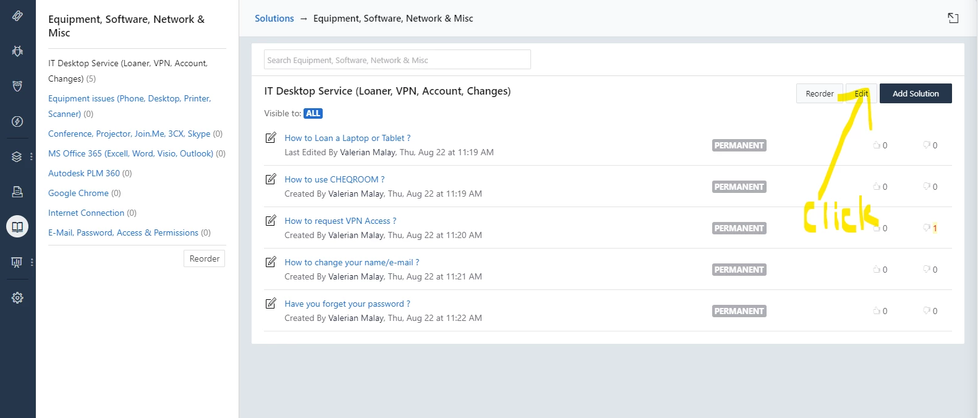
Task: Open the Tickets icon in sidebar
Action: point(17,16)
